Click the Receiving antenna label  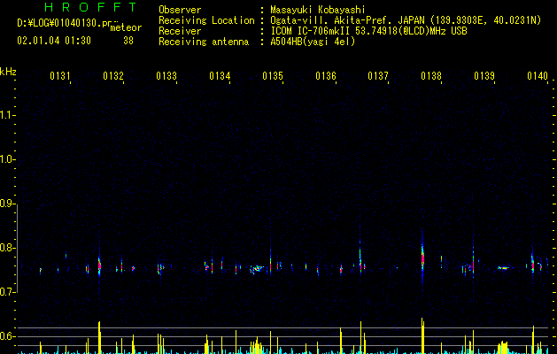[x=204, y=42]
